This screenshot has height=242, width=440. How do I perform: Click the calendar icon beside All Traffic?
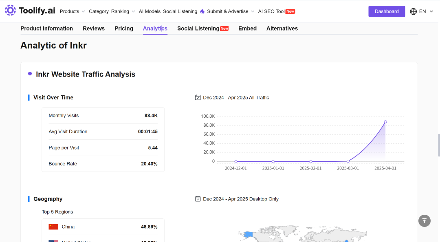pyautogui.click(x=198, y=97)
